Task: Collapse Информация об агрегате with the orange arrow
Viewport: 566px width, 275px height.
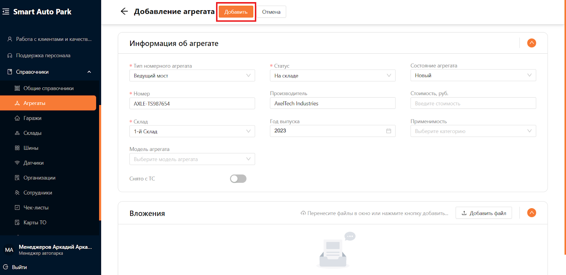Action: click(531, 43)
